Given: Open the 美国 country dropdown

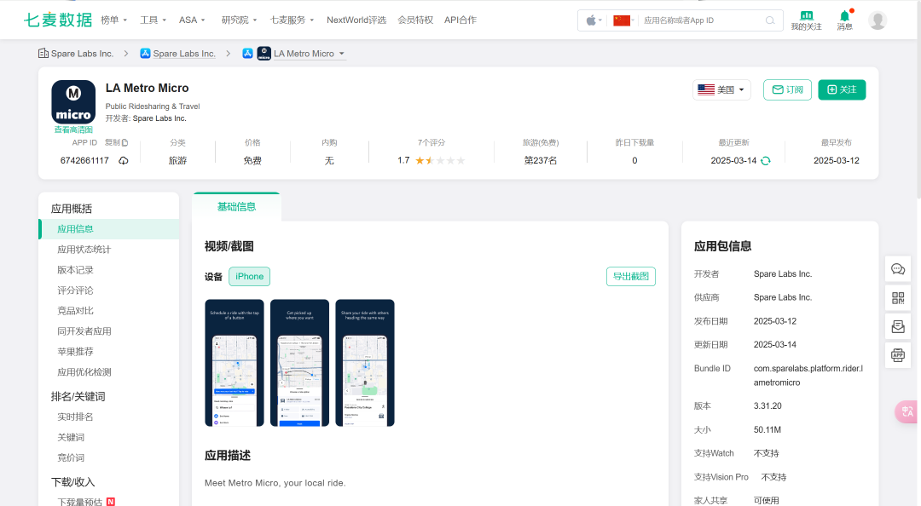Looking at the screenshot, I should tap(721, 89).
